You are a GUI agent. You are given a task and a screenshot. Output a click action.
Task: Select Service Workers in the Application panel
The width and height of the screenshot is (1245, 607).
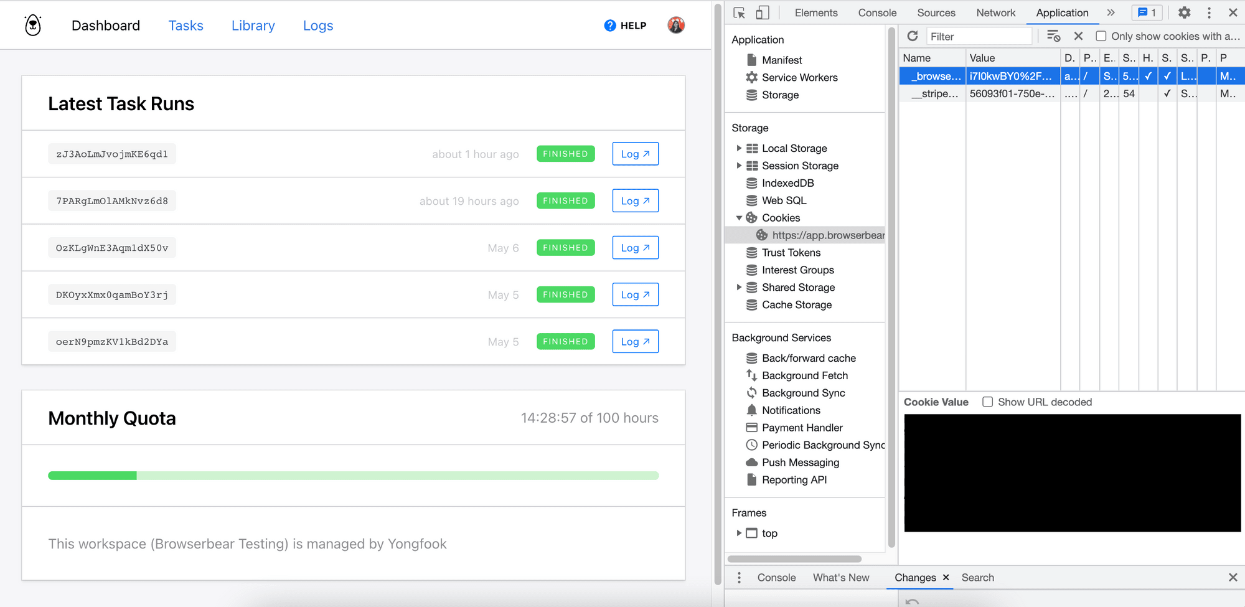tap(800, 77)
